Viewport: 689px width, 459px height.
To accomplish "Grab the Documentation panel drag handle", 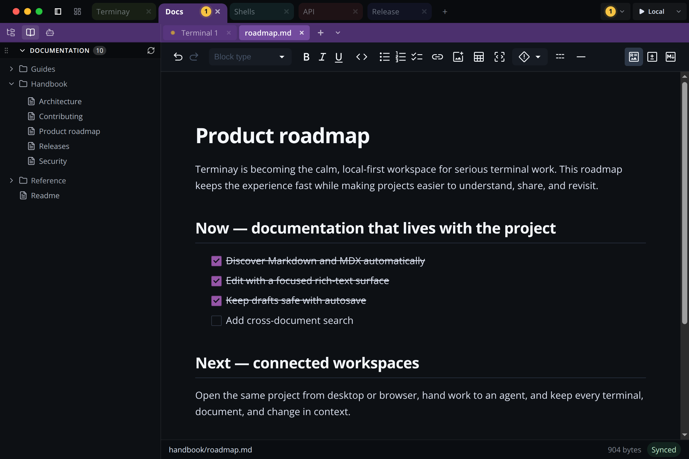I will coord(6,51).
